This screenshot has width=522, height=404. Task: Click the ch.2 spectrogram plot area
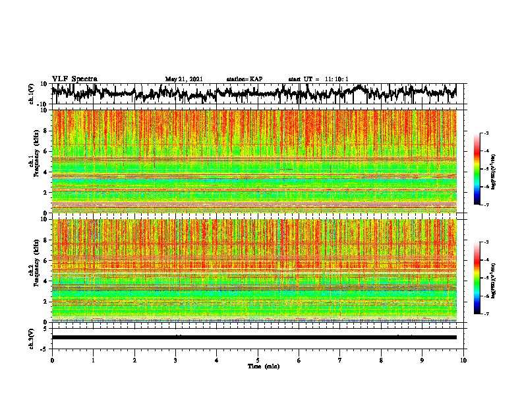pyautogui.click(x=254, y=271)
